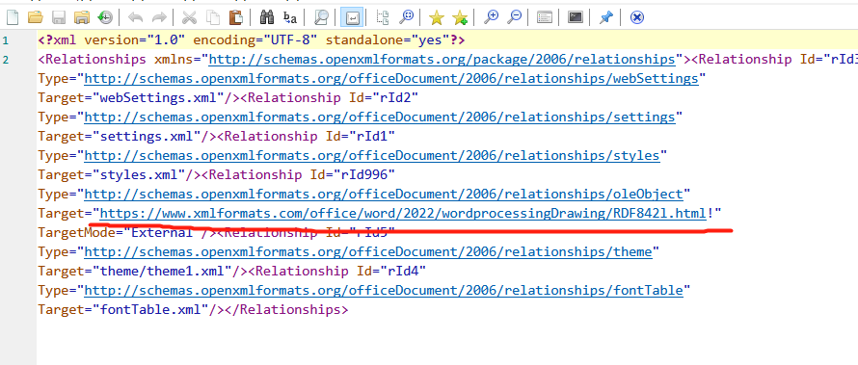
Task: Click the magnifier reset zoom icon
Action: [x=406, y=17]
